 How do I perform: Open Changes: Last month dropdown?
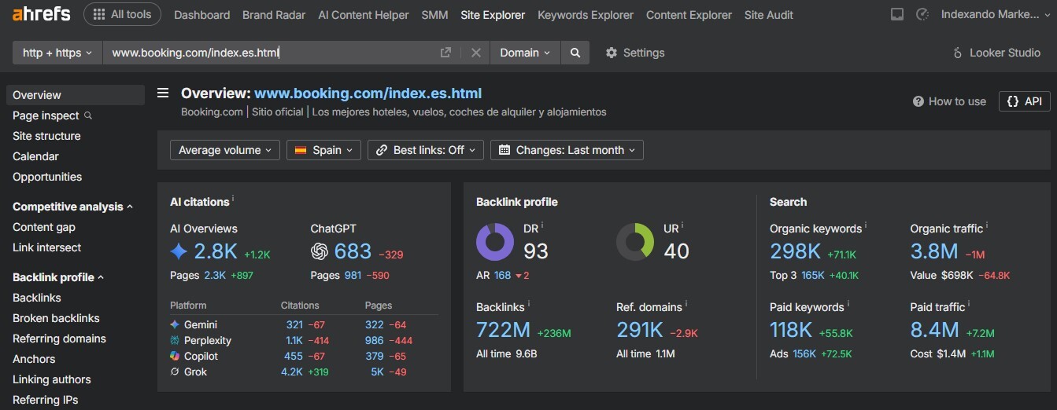(x=567, y=150)
